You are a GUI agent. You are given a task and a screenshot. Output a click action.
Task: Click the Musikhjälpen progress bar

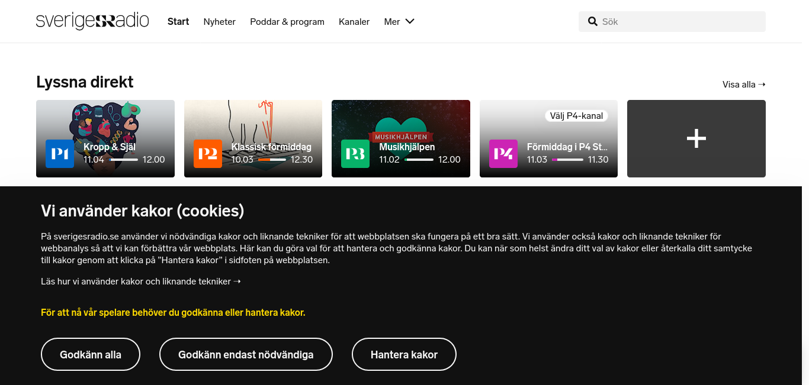tap(419, 160)
